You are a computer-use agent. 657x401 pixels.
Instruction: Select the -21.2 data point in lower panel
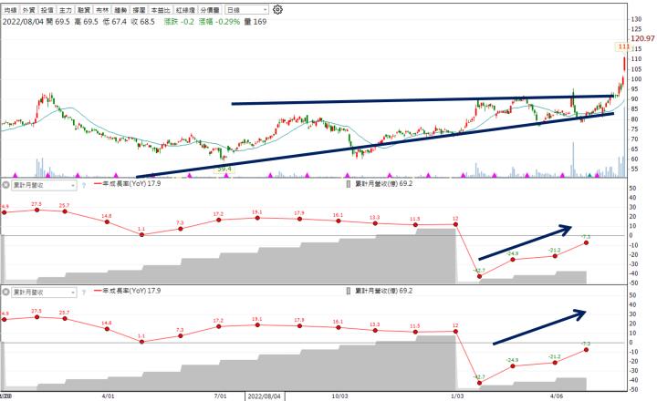point(555,363)
